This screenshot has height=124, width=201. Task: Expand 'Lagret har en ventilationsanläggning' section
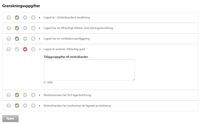pos(39,39)
